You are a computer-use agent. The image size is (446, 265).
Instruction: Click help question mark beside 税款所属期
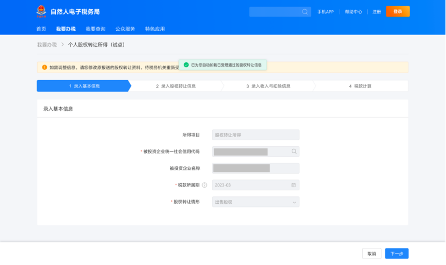(x=205, y=185)
